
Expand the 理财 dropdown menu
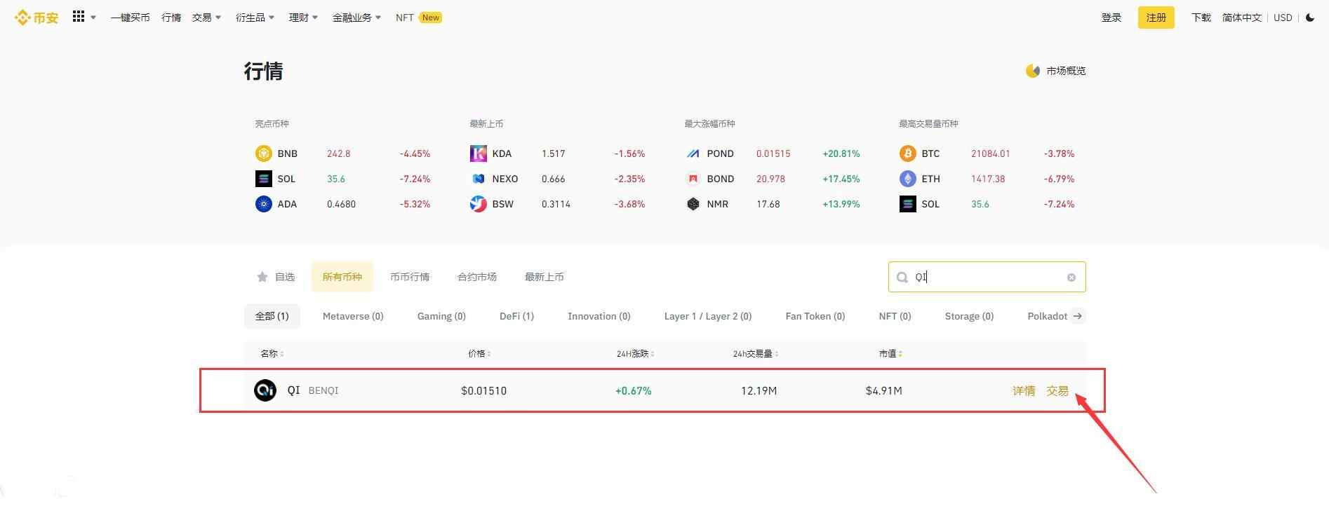point(304,18)
